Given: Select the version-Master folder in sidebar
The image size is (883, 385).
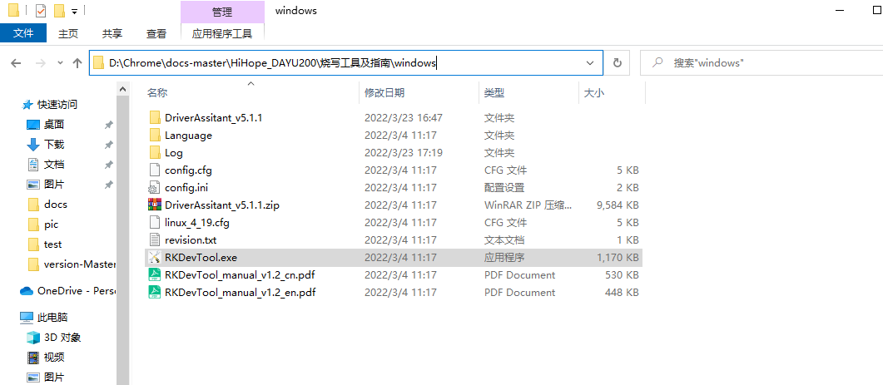Looking at the screenshot, I should pos(72,264).
